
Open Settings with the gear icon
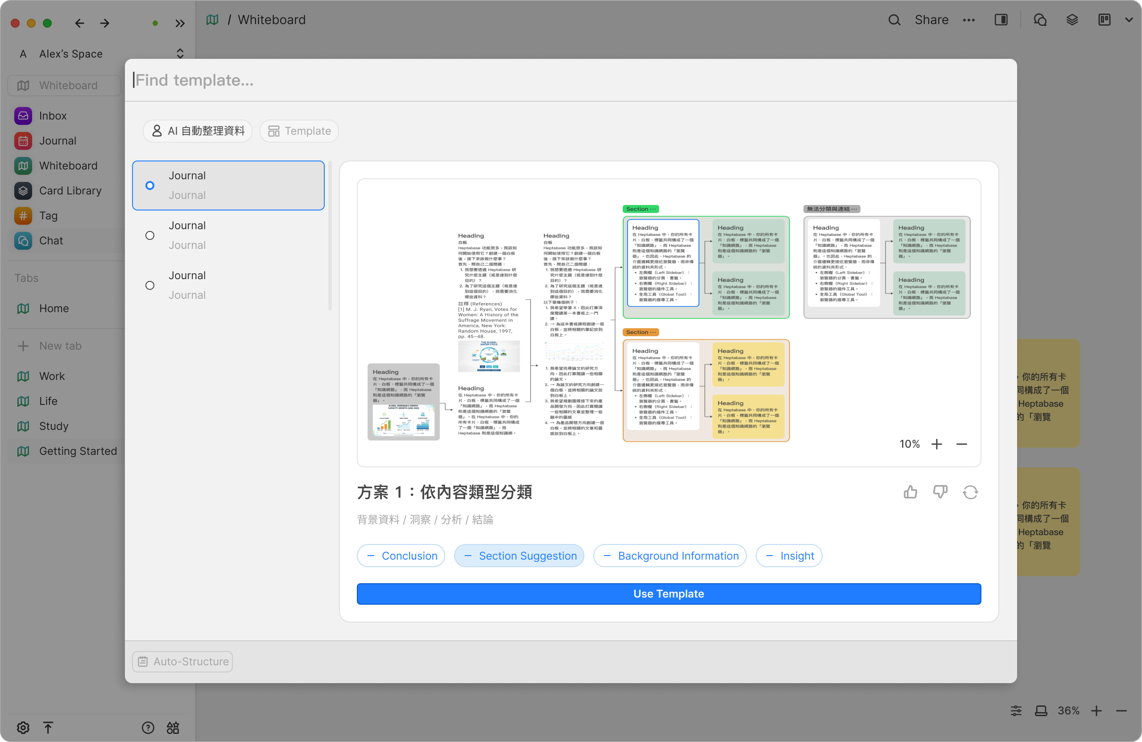(x=23, y=728)
